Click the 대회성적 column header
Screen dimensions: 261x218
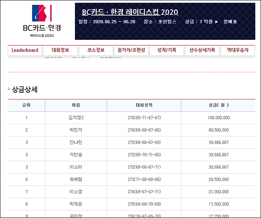144,105
